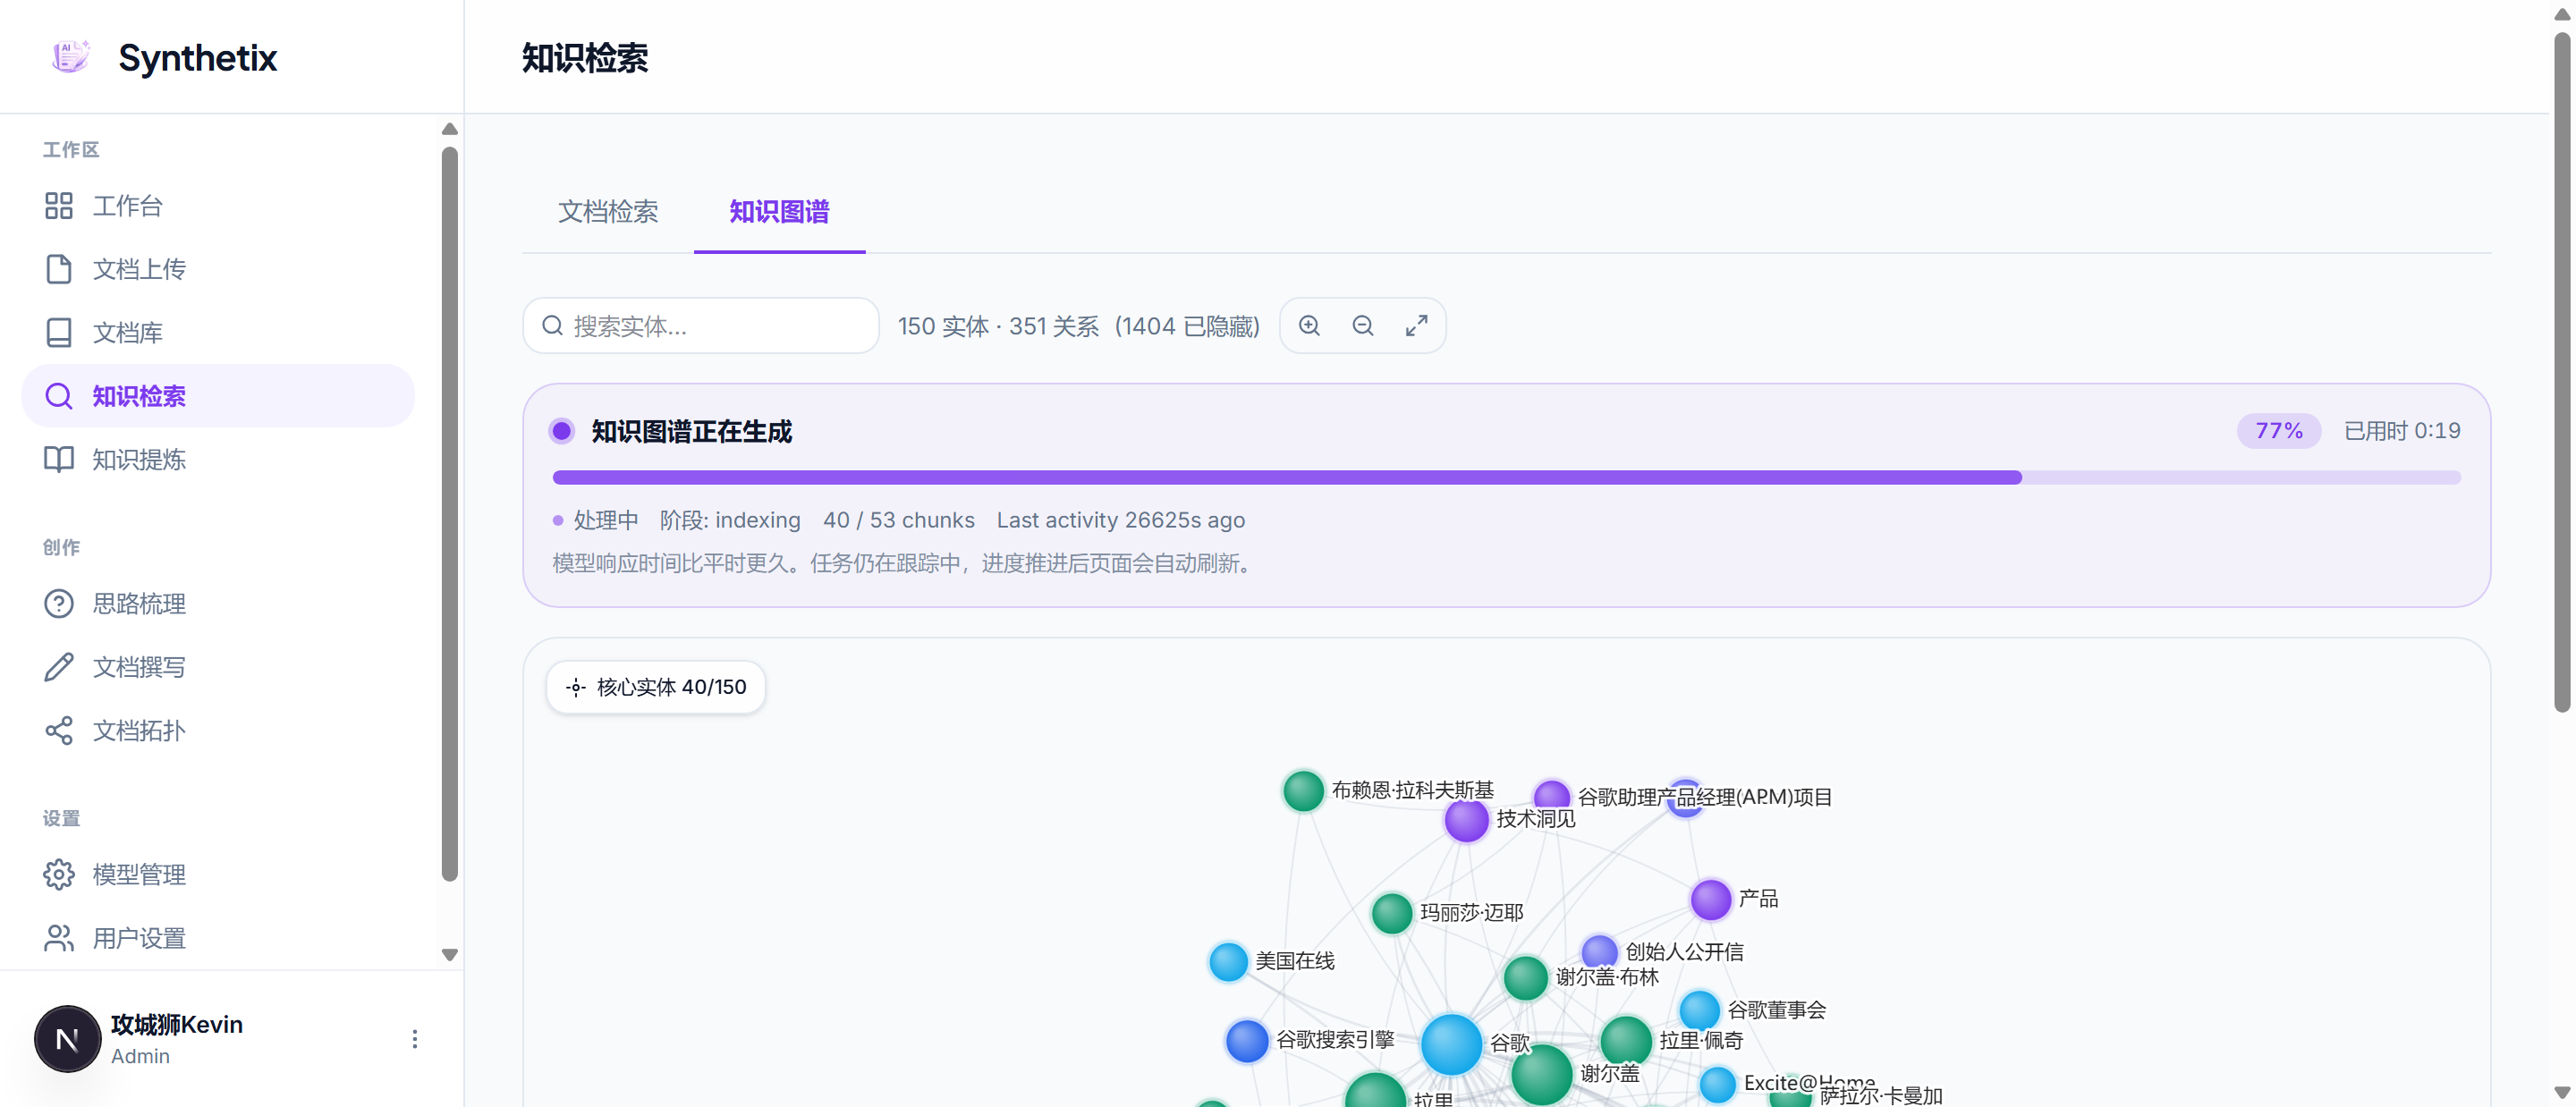Screen dimensions: 2576x1107
Task: Open the user options three-dot menu
Action: tap(414, 1039)
